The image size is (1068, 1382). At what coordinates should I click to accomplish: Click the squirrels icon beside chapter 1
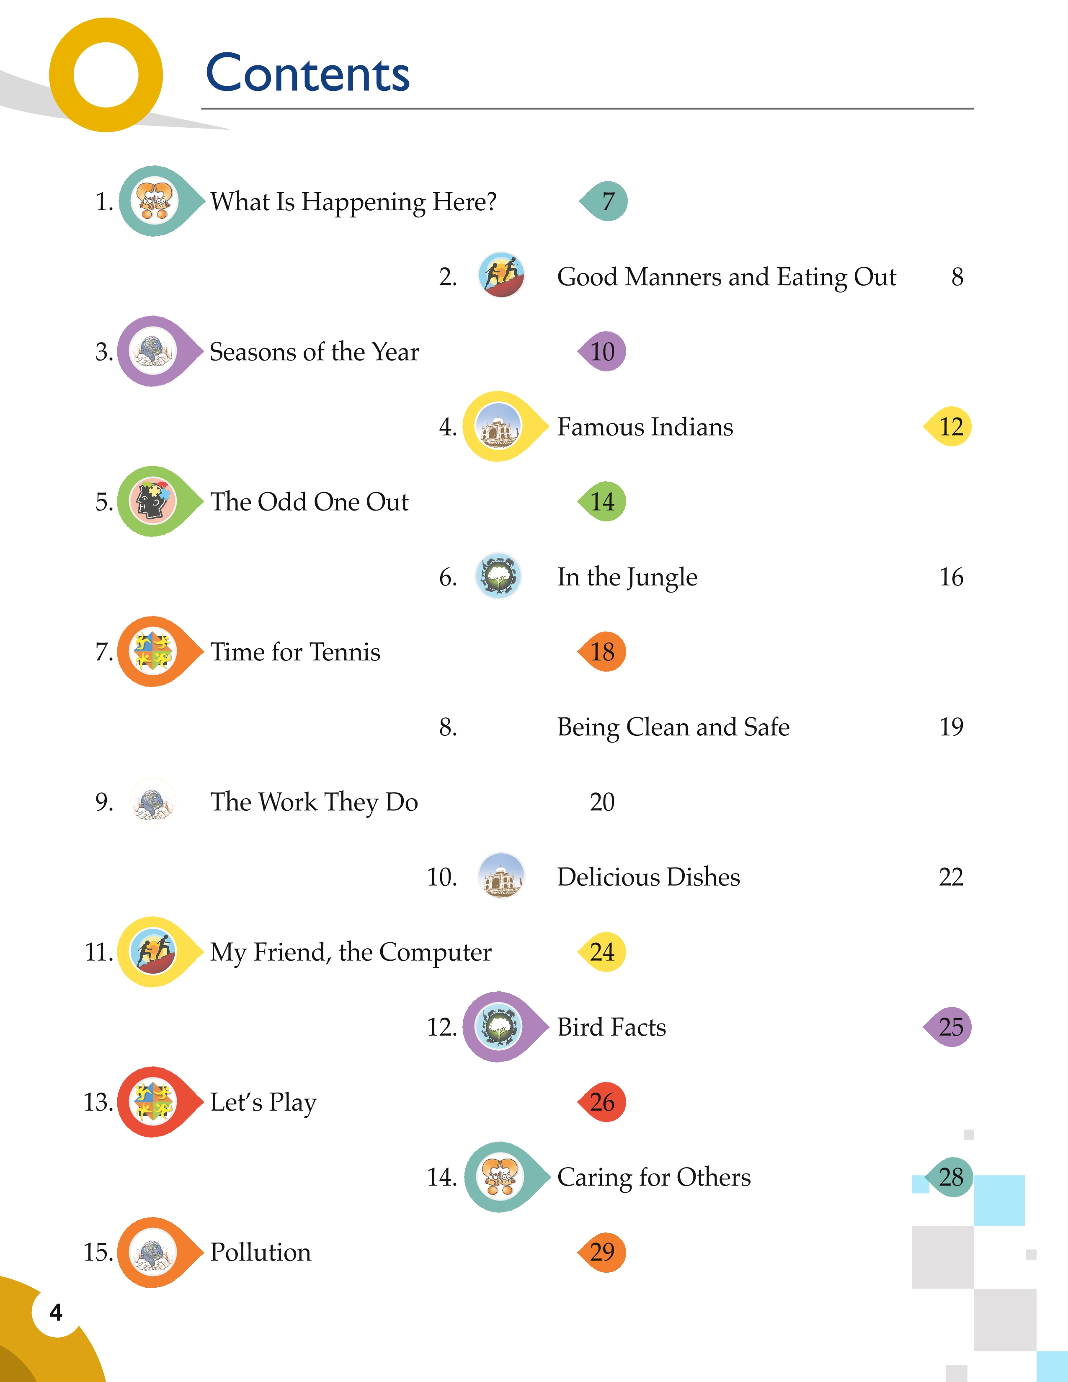(153, 201)
